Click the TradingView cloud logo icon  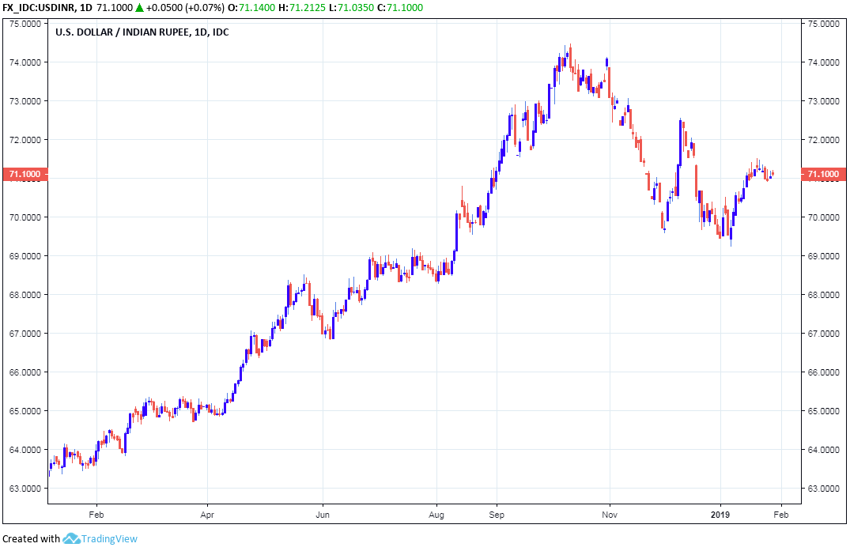(71, 539)
